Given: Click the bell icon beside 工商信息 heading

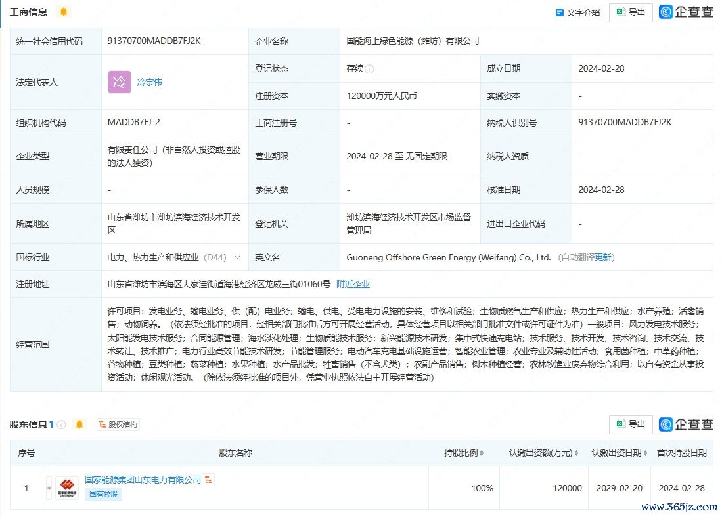Looking at the screenshot, I should [x=64, y=12].
